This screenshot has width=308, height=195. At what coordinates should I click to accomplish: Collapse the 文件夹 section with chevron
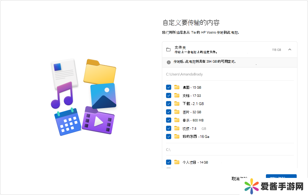click(x=290, y=50)
